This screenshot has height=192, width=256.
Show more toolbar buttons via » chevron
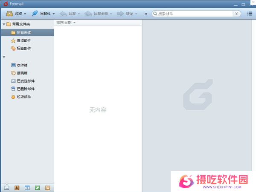pos(146,14)
